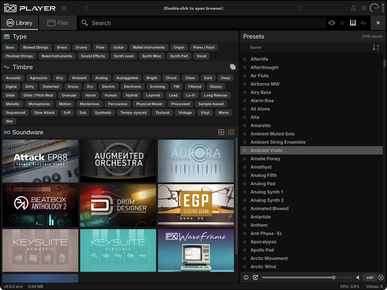Screen dimensions: 387x290
Task: Favorite the Alta preset star
Action: (245, 117)
